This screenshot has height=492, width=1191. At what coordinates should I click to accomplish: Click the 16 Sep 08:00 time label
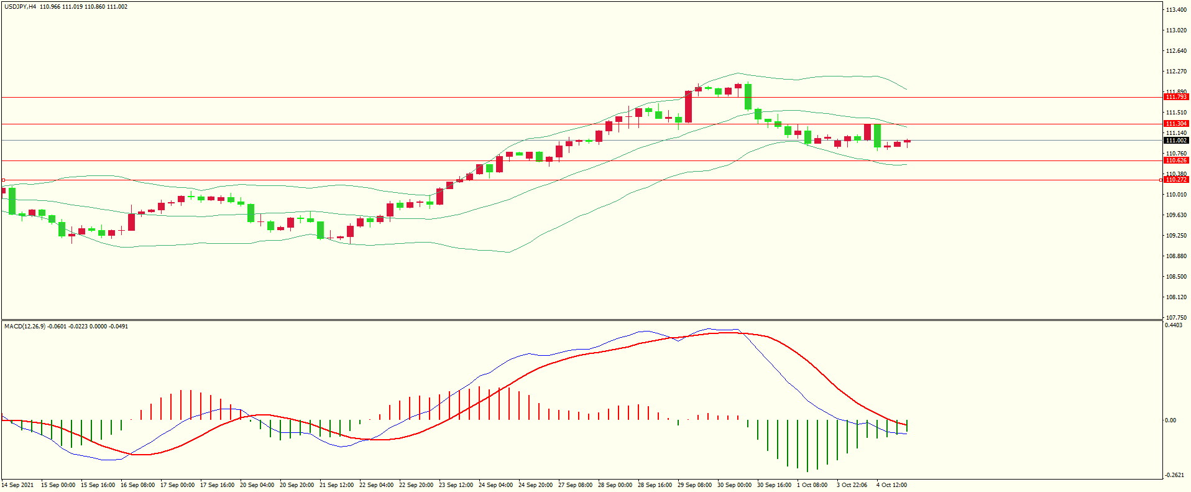coord(137,485)
